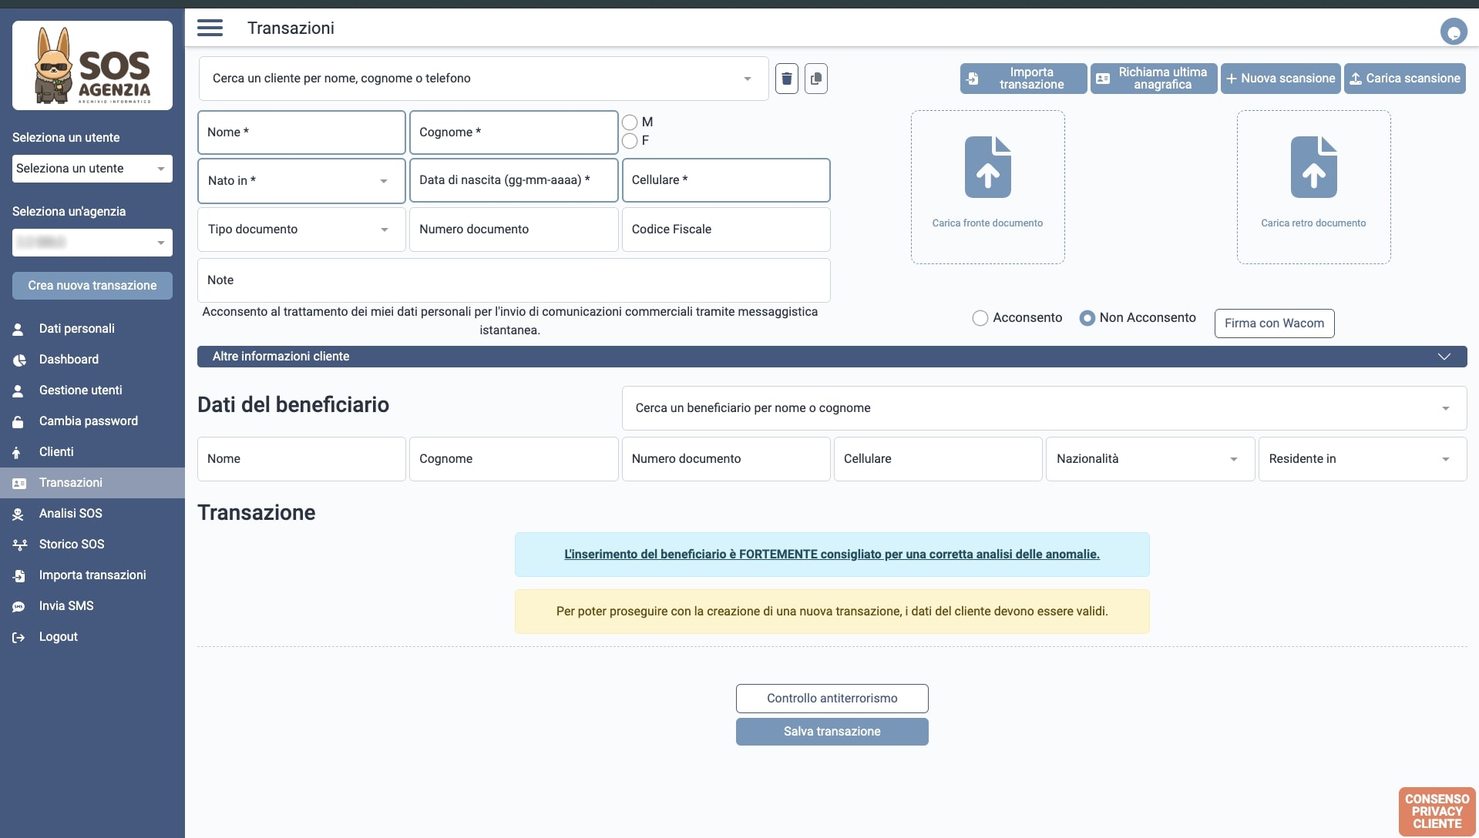Image resolution: width=1479 pixels, height=838 pixels.
Task: Open user profile avatar icon
Action: click(1453, 32)
